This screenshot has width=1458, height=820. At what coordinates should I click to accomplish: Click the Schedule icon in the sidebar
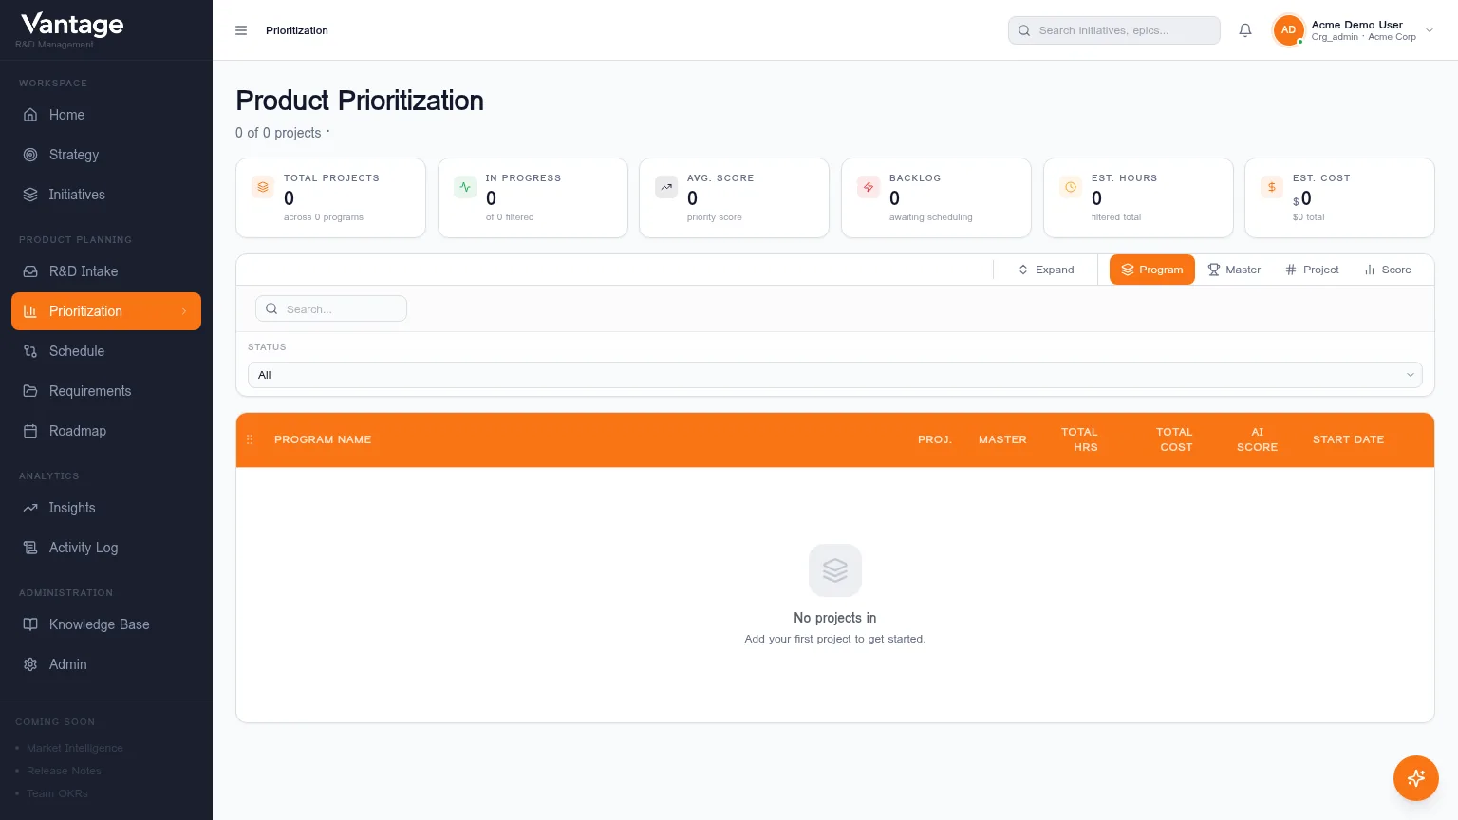tap(30, 351)
